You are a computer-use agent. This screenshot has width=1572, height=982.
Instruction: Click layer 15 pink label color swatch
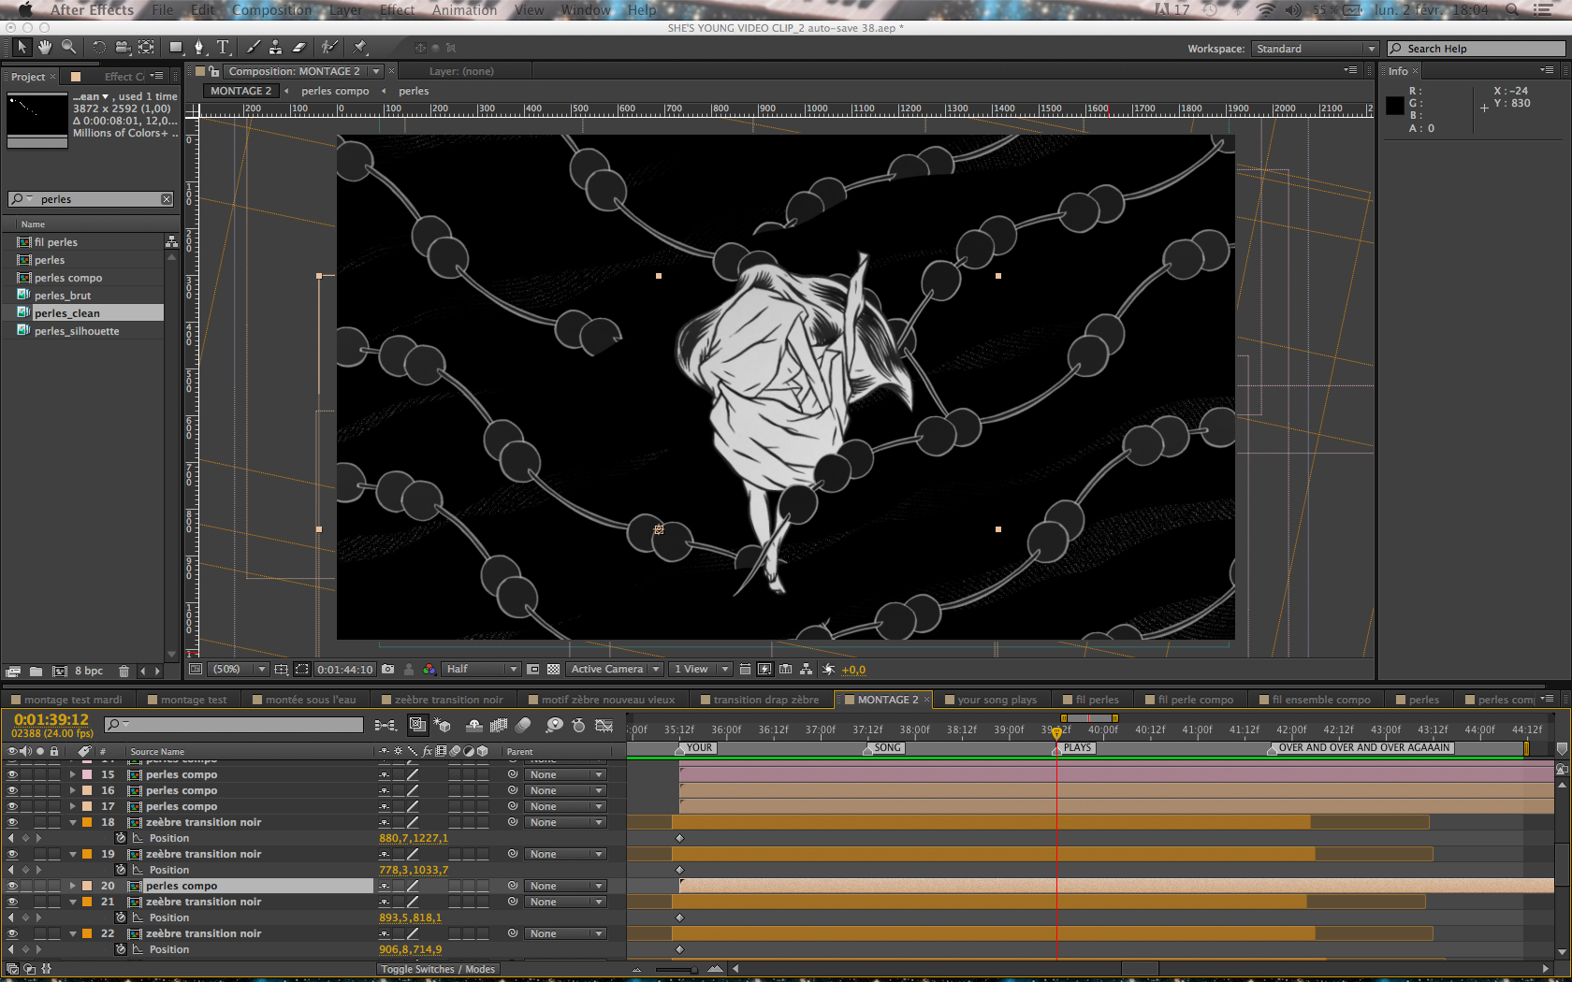click(87, 774)
